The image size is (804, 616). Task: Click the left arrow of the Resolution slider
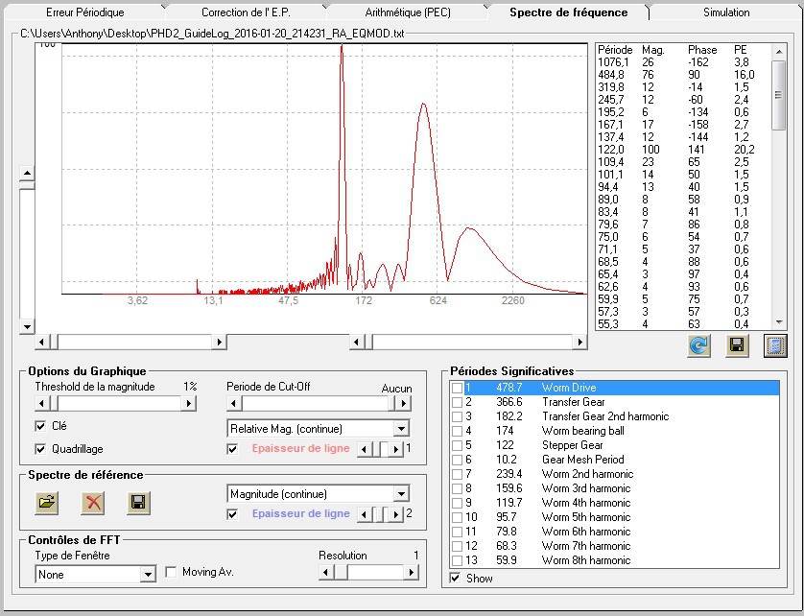(x=326, y=573)
